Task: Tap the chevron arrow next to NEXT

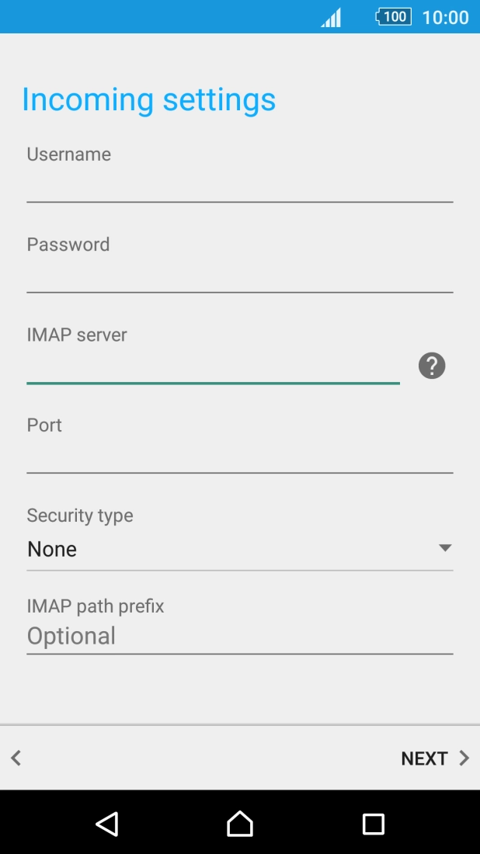Action: (x=464, y=759)
